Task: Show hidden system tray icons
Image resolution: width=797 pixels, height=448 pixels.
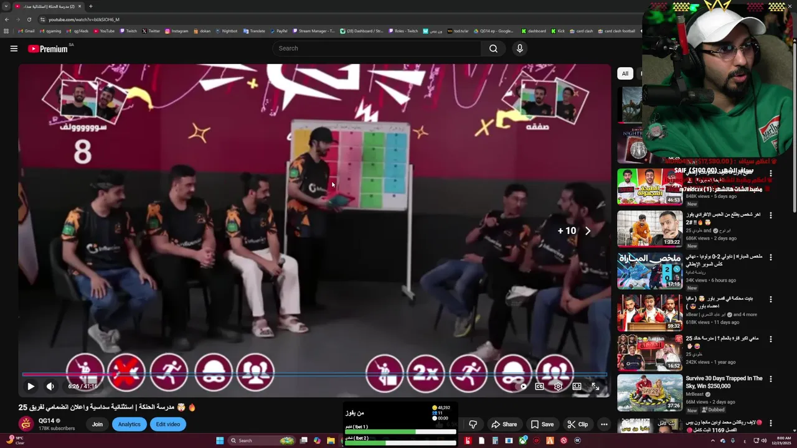Action: (x=713, y=441)
